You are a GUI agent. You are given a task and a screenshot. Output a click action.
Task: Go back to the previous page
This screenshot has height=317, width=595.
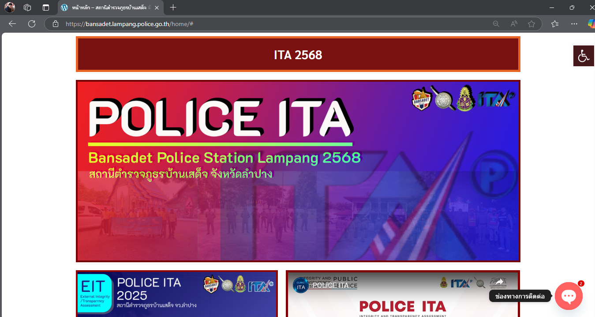tap(12, 24)
